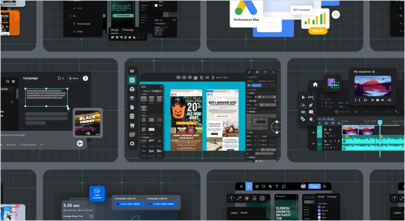Open the Pages document icon
Viewport: 405px width, 221px height.
[132, 107]
